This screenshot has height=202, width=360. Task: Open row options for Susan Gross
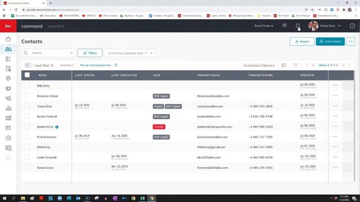pos(335,167)
